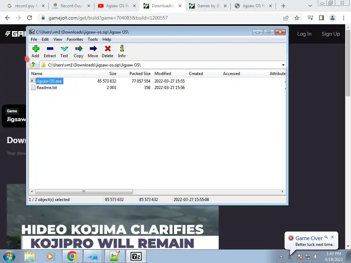Screen dimensions: 351x263
Task: Run the Test archive tool
Action: point(64,51)
